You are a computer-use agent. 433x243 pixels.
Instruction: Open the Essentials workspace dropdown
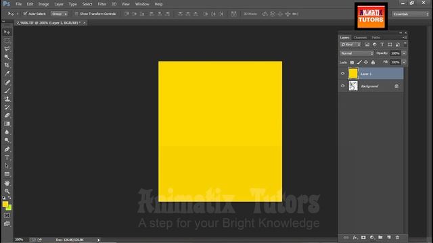click(411, 14)
